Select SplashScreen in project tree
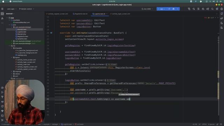224x126 pixels. click(22, 39)
